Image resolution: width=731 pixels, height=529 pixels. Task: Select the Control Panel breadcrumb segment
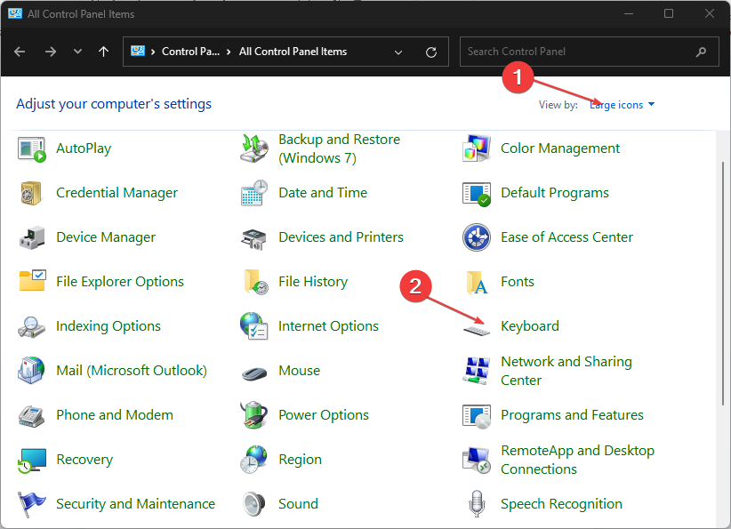[x=190, y=52]
